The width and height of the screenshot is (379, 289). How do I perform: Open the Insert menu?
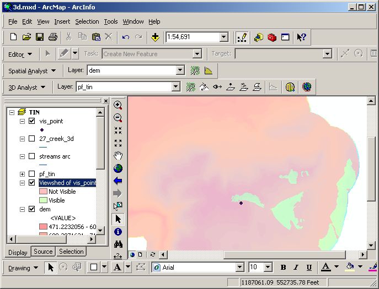tap(62, 21)
